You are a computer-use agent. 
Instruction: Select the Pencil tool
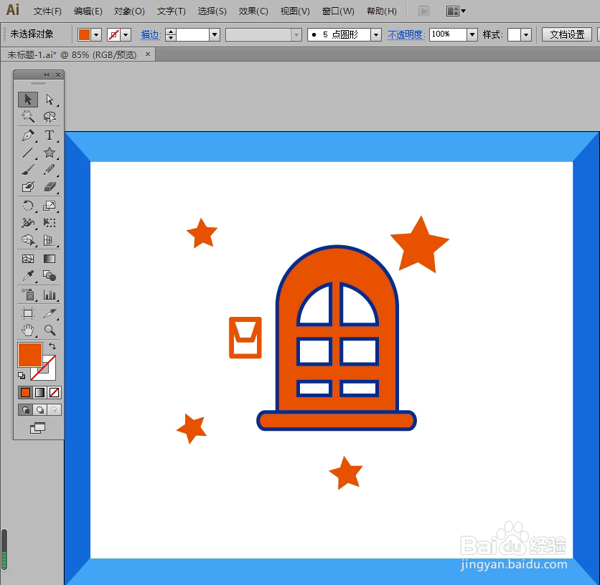click(50, 170)
